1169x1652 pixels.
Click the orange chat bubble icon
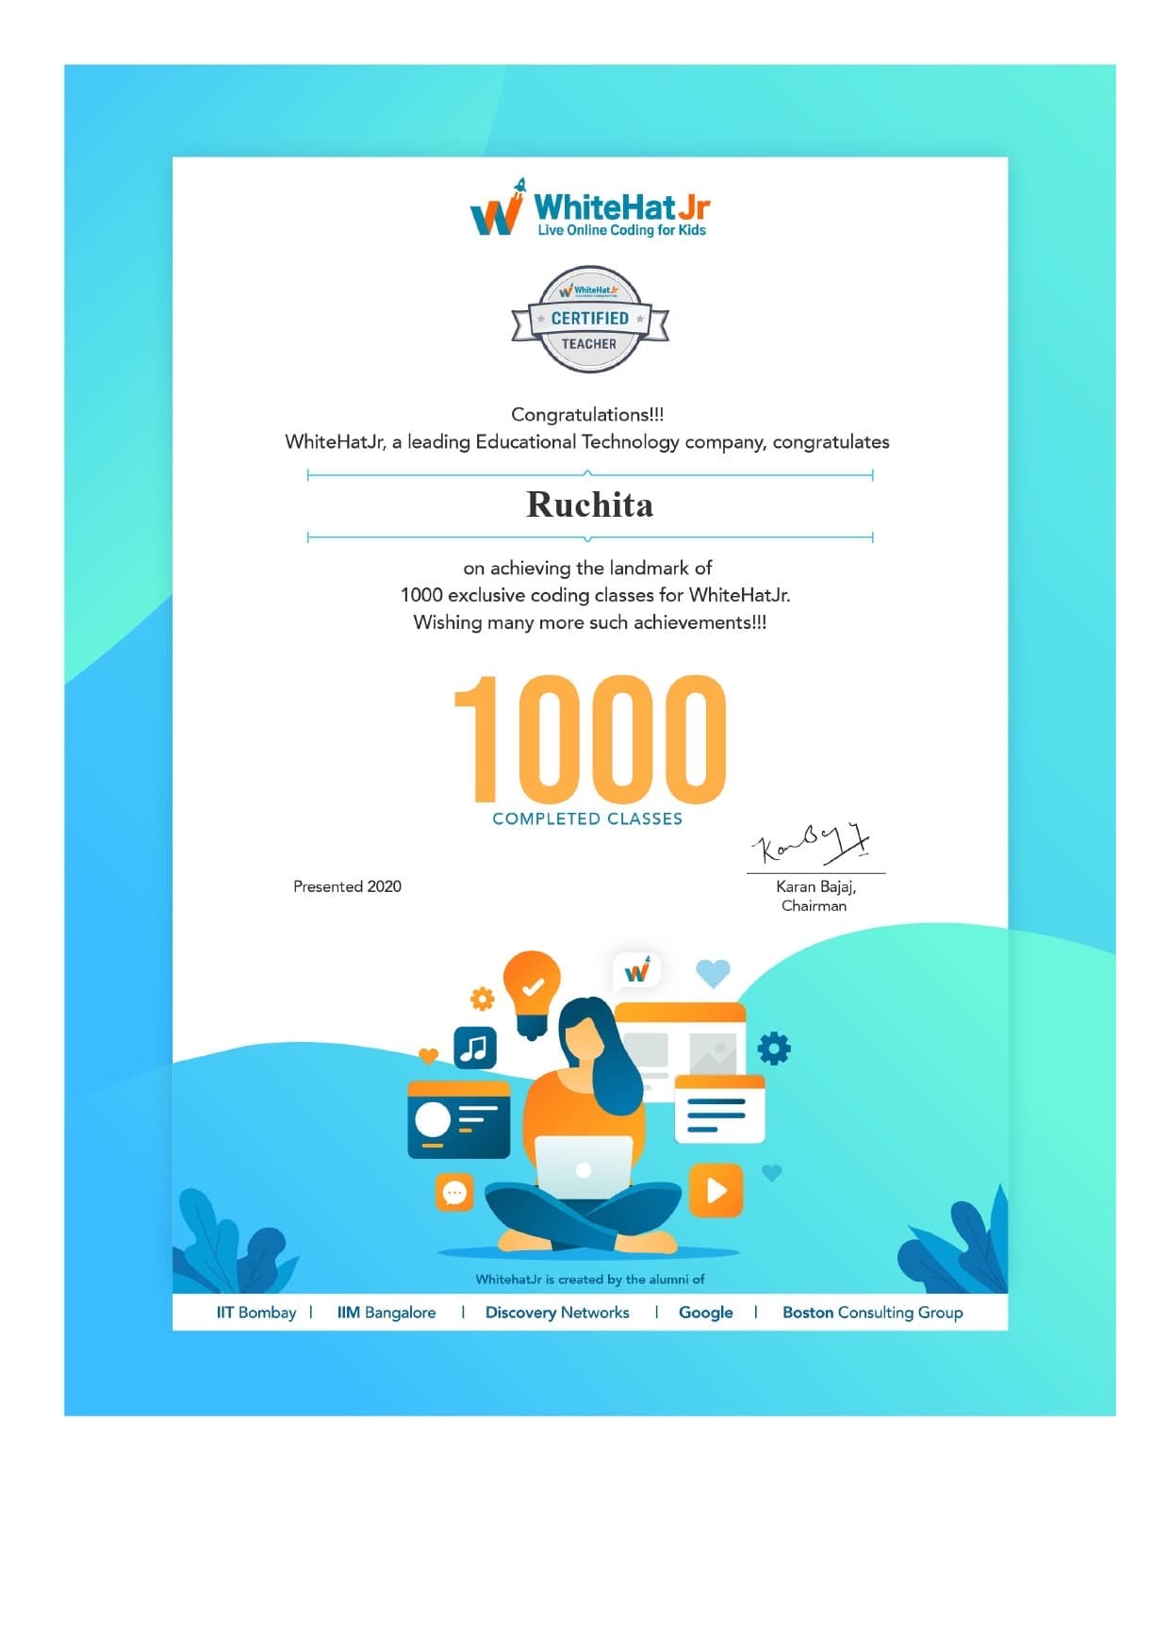(454, 1193)
